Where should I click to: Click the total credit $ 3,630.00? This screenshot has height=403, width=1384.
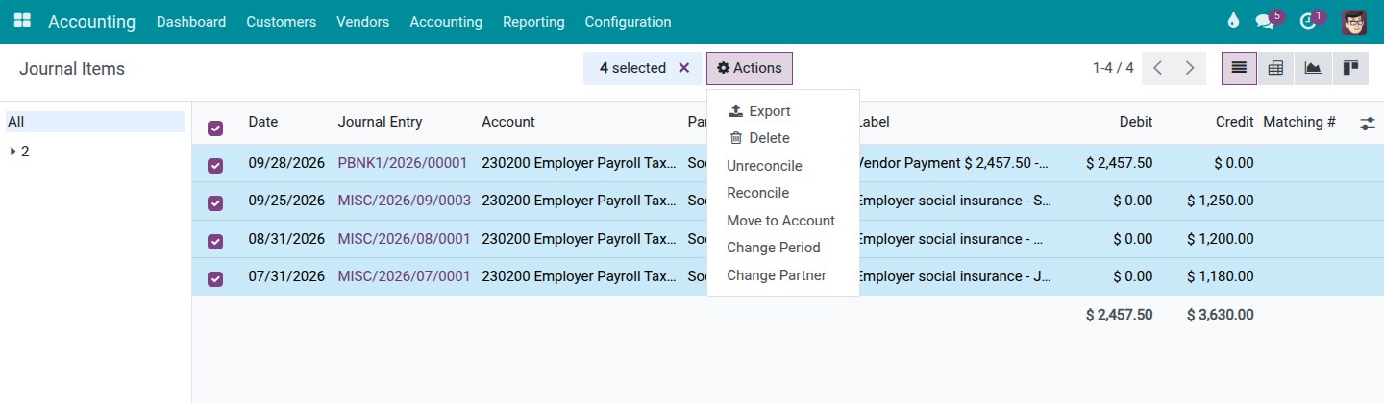(x=1221, y=315)
